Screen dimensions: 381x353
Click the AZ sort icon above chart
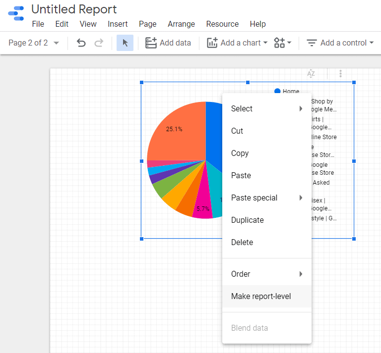pos(311,74)
